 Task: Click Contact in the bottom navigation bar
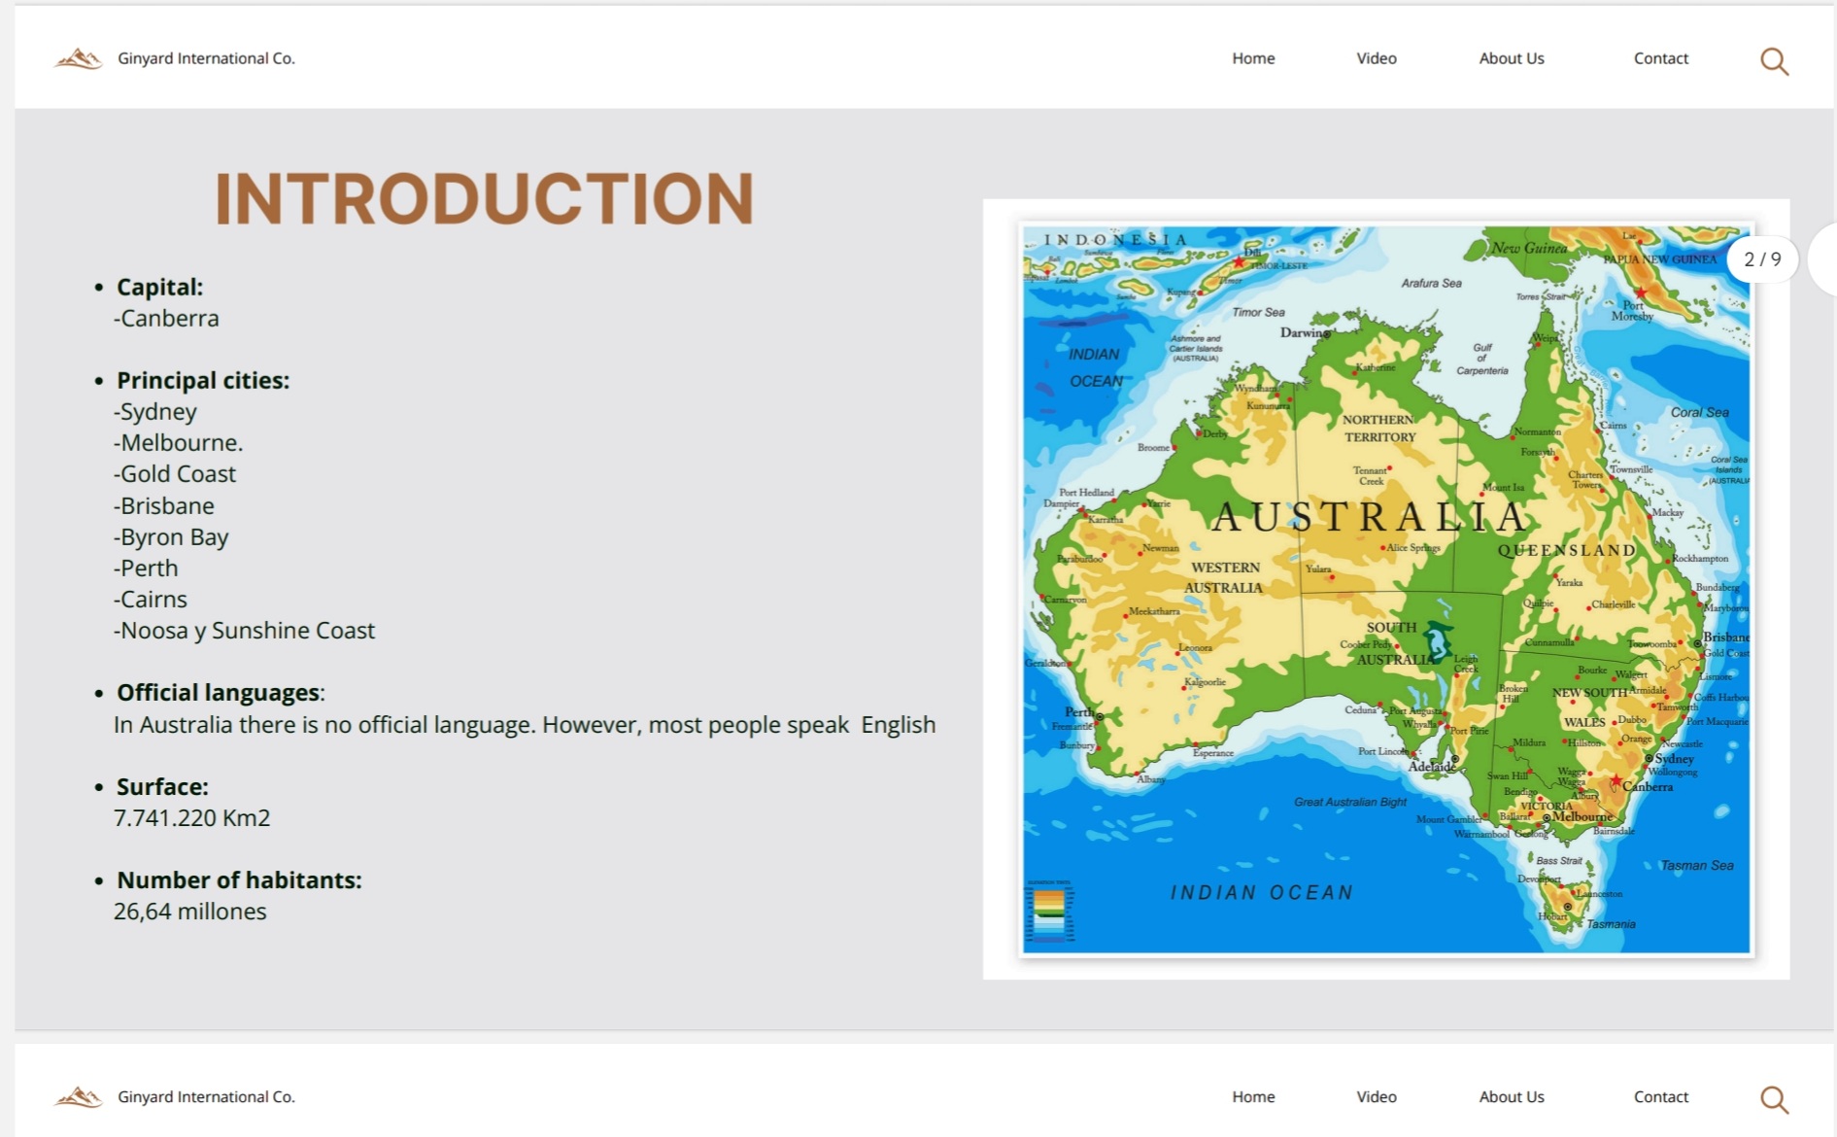click(x=1660, y=1096)
